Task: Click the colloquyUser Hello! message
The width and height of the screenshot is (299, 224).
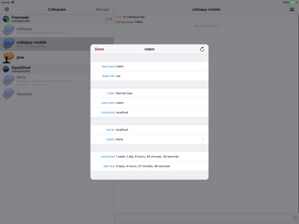Action: (129, 22)
